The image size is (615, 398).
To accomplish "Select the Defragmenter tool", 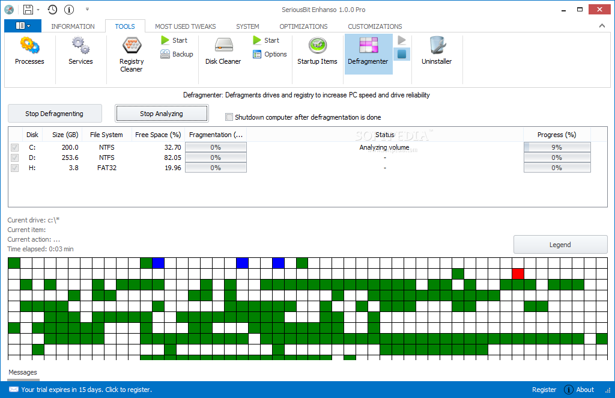I will click(x=368, y=54).
